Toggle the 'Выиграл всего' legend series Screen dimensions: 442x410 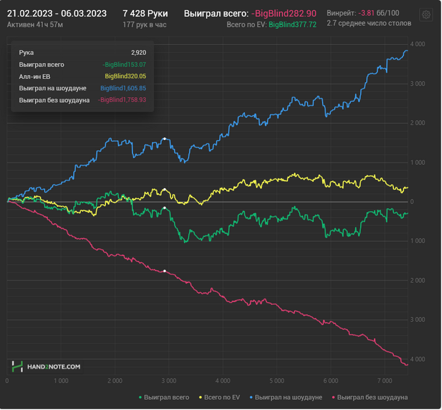pos(164,397)
